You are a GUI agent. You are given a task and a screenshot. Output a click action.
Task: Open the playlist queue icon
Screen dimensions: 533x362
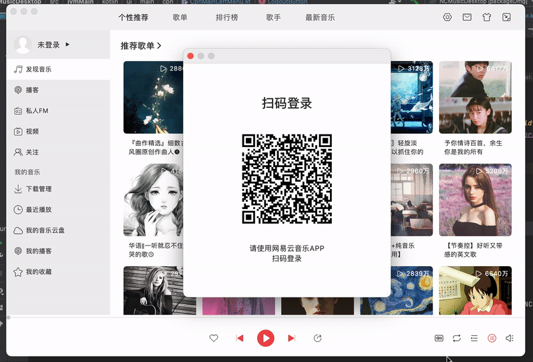click(474, 338)
